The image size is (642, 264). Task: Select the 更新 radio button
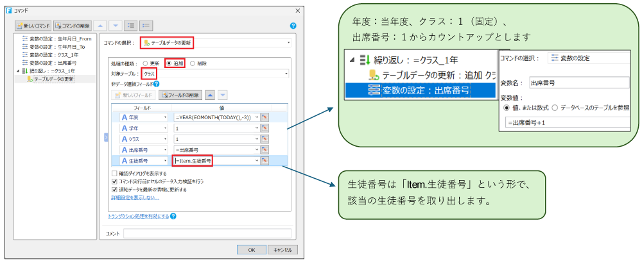click(145, 63)
